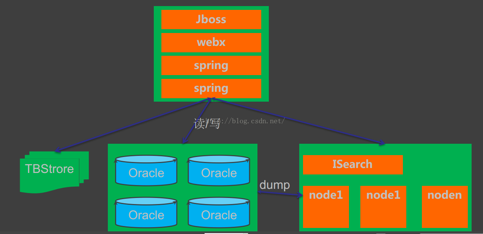The height and width of the screenshot is (234, 483).
Task: Click the upper-left Oracle database cylinder
Action: [x=146, y=170]
